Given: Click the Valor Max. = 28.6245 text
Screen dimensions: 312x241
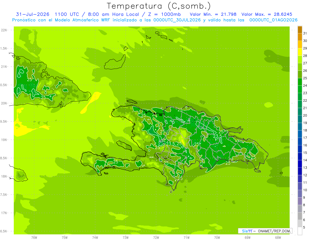Looking at the screenshot, I should coord(269,14).
